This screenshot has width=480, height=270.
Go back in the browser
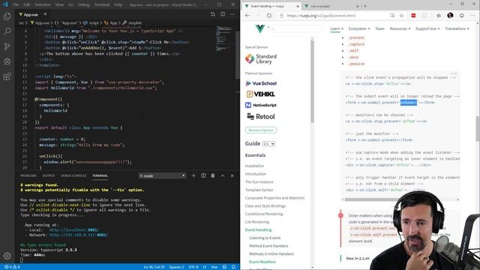pyautogui.click(x=247, y=16)
